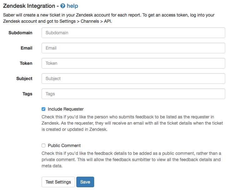The image size is (229, 191).
Task: Open the help link beside Zendesk Integration
Action: (72, 6)
